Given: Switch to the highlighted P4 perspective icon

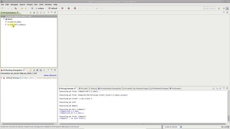Looking at the screenshot, I should [x=227, y=9].
